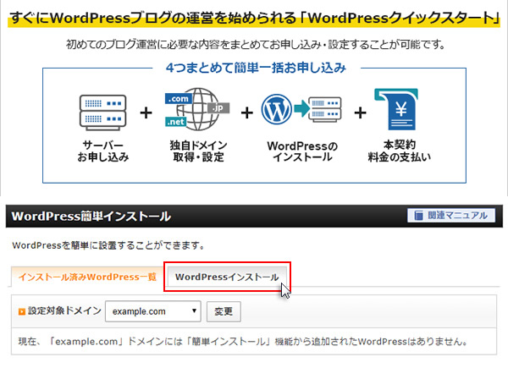This screenshot has height=368, width=508.
Task: Click the small server icon next to WordPress arrow
Action: tap(325, 109)
